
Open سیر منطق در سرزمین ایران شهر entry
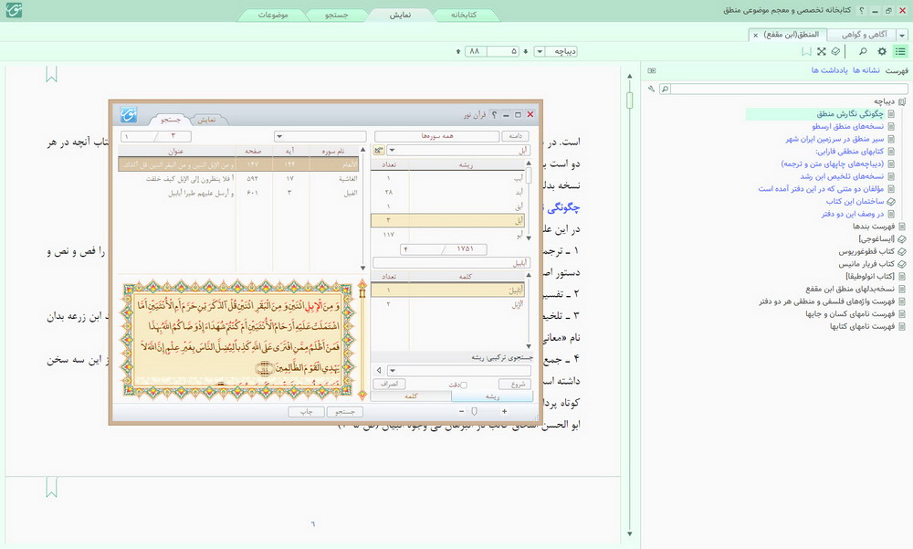(x=834, y=139)
